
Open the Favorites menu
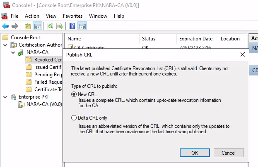(x=72, y=16)
